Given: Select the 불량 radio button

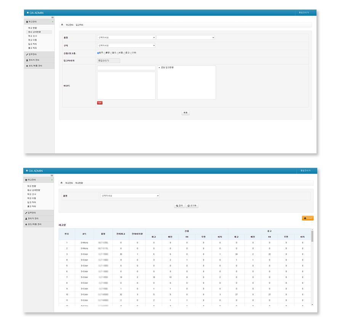Looking at the screenshot, I should 105,53.
